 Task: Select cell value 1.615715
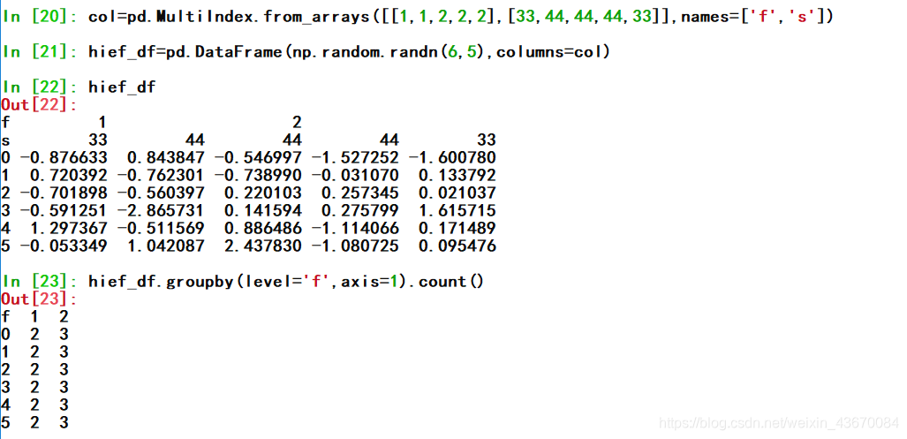[457, 210]
